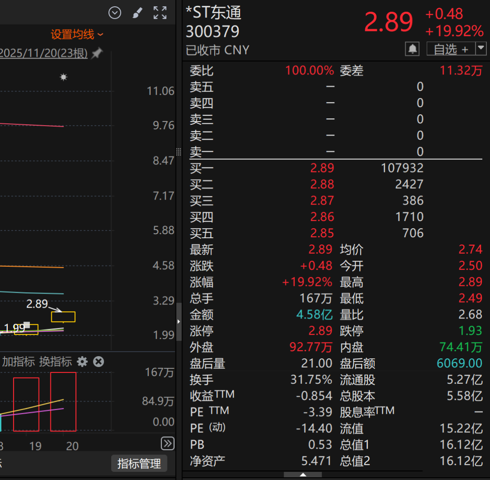
Task: Click the red volume bar for day 20
Action: (63, 402)
